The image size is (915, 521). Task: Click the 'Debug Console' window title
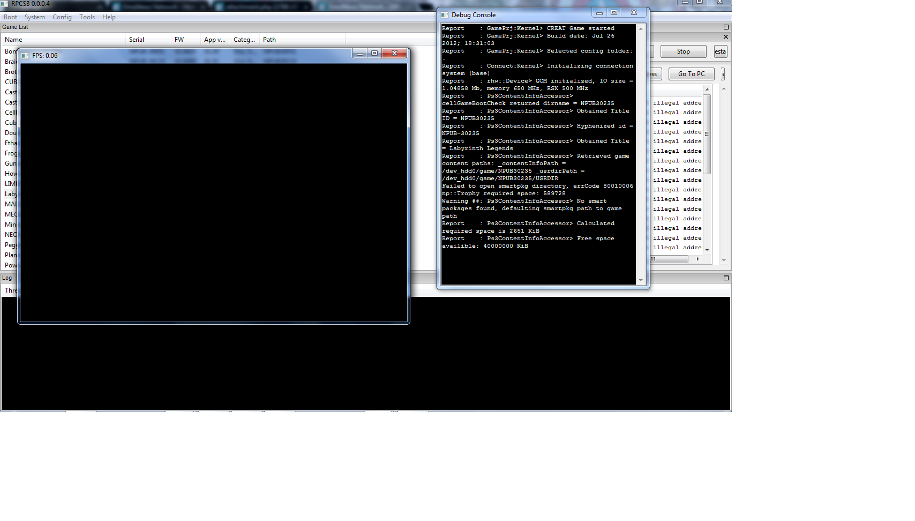[x=474, y=15]
